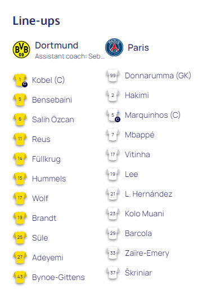This screenshot has height=293, width=207.
Task: Click Hummels' number 15 jersey icon
Action: [20, 179]
